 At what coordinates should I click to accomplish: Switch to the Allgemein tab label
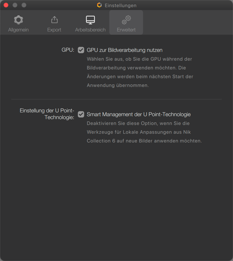(18, 30)
